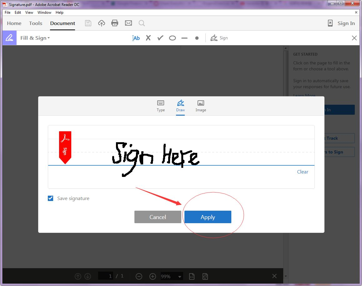362x286 pixels.
Task: Open the View menu
Action: pos(29,13)
